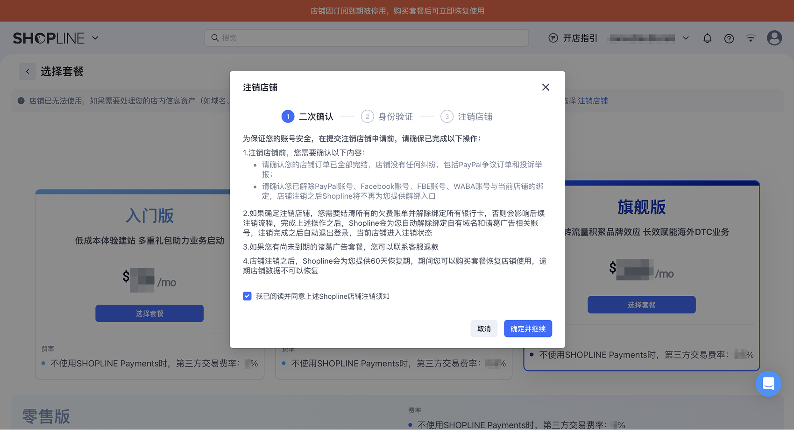Click 选择套餐 button under 入门版
This screenshot has width=794, height=430.
149,313
